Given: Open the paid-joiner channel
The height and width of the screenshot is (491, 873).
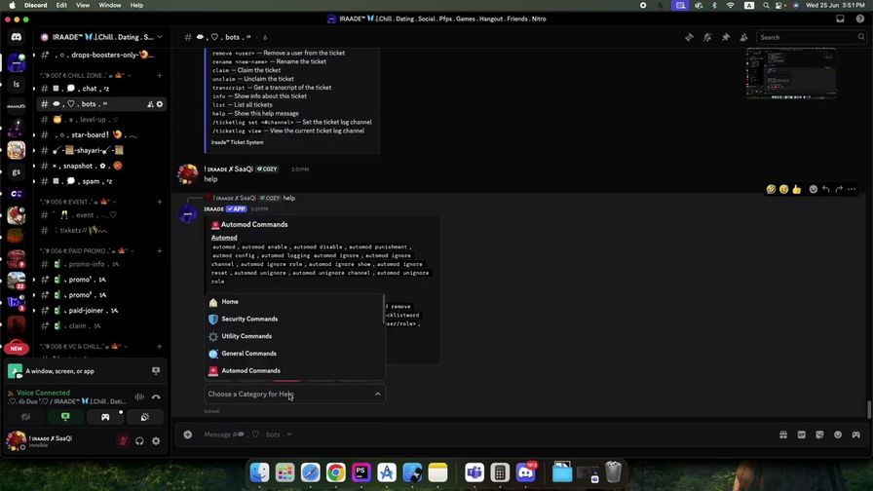Looking at the screenshot, I should [101, 311].
